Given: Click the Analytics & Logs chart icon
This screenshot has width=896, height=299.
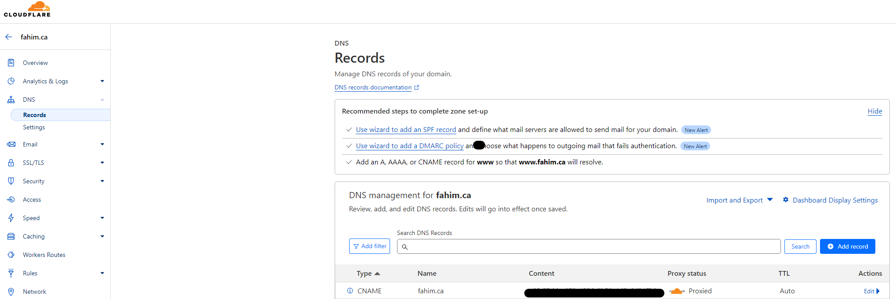Looking at the screenshot, I should tap(11, 81).
